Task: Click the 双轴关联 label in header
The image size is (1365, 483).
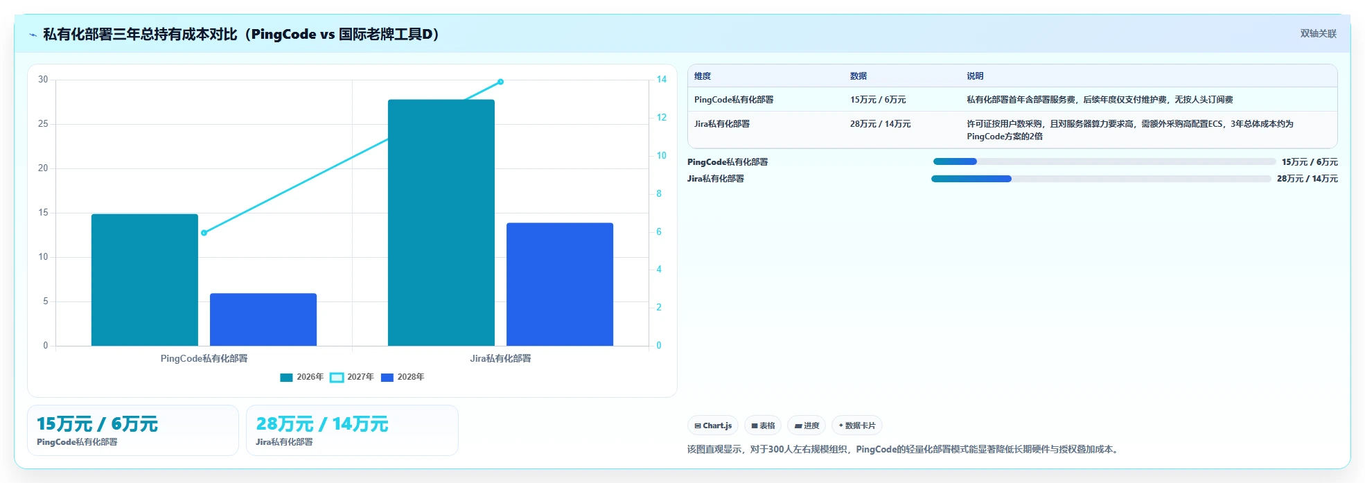Action: (1318, 34)
